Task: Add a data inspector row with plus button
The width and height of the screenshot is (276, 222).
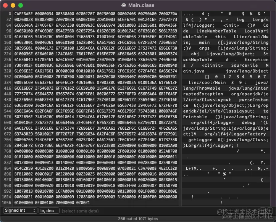Action: coord(270,211)
